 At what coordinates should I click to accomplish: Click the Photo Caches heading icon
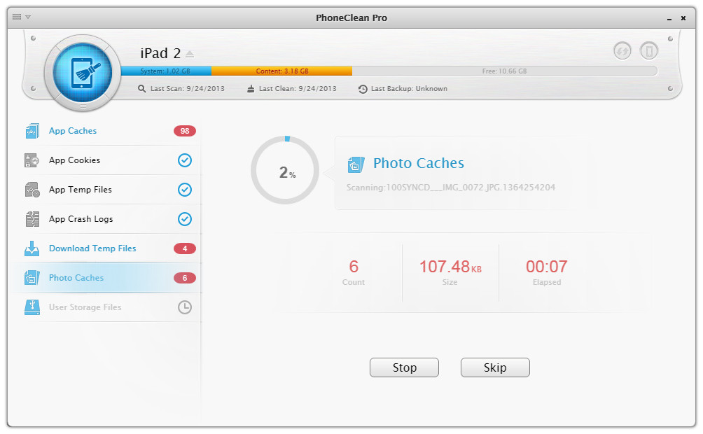pos(356,164)
